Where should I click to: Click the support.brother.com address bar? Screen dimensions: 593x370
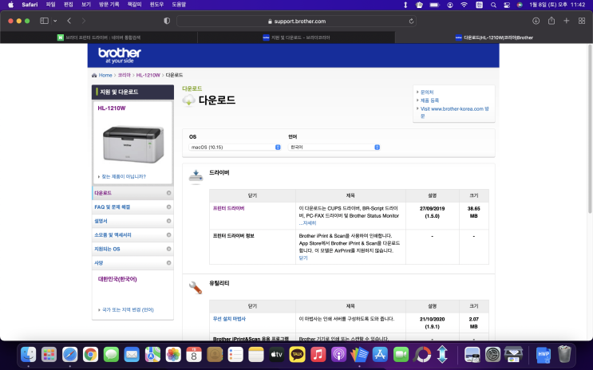click(297, 22)
